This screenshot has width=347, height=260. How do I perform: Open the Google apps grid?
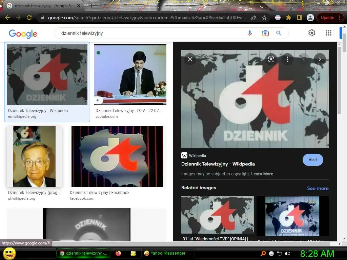(329, 33)
